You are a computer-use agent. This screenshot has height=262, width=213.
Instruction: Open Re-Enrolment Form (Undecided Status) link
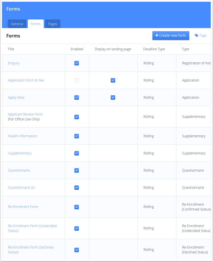click(32, 228)
